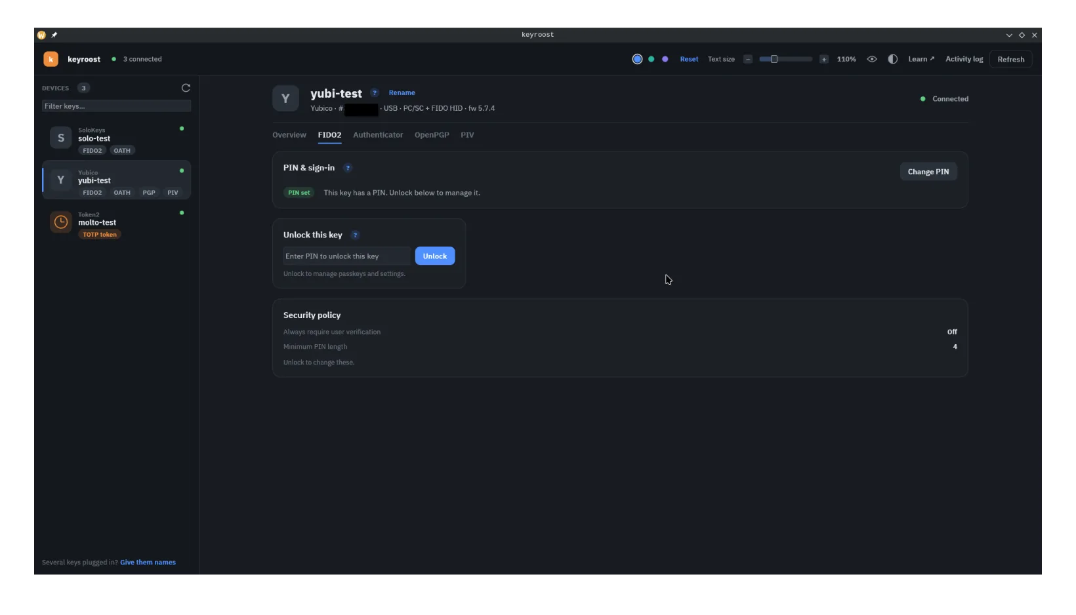The width and height of the screenshot is (1076, 615).
Task: Adjust the Text size slider handle
Action: coord(774,59)
